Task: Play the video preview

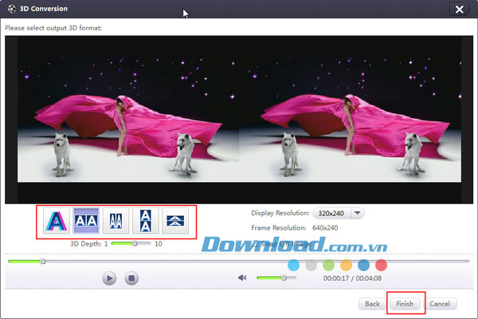Action: point(109,278)
